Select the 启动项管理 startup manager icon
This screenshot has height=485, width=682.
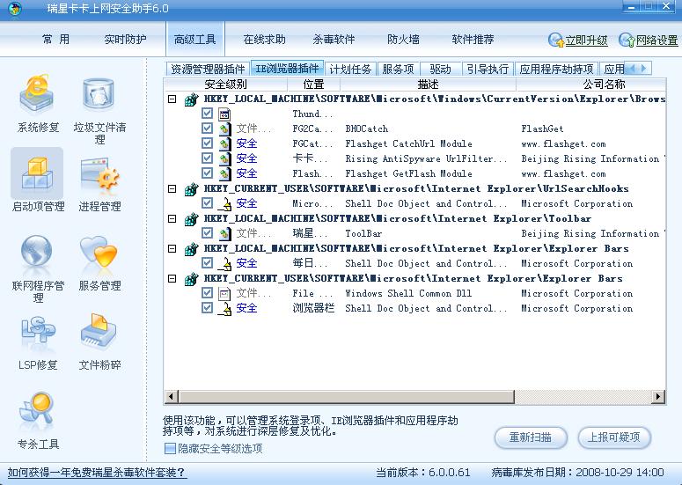click(x=37, y=173)
